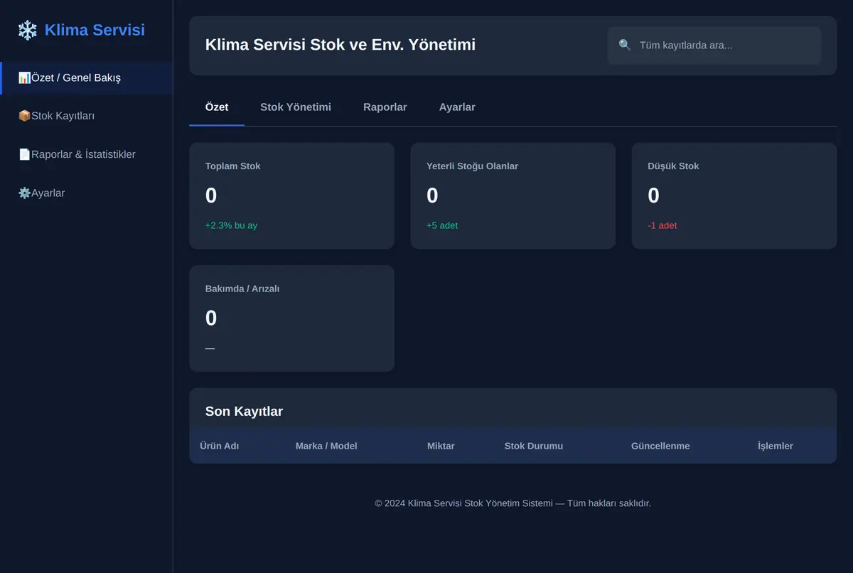The height and width of the screenshot is (573, 853).
Task: Open Raporlar & İstatistikler sidebar label
Action: (83, 154)
